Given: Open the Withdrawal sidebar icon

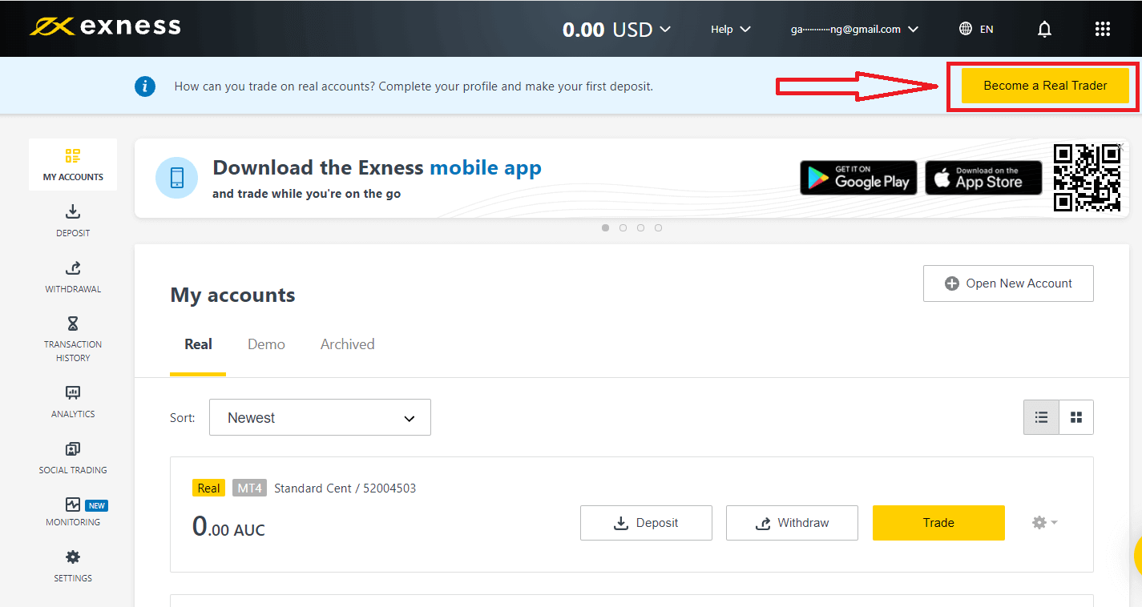Looking at the screenshot, I should [73, 268].
